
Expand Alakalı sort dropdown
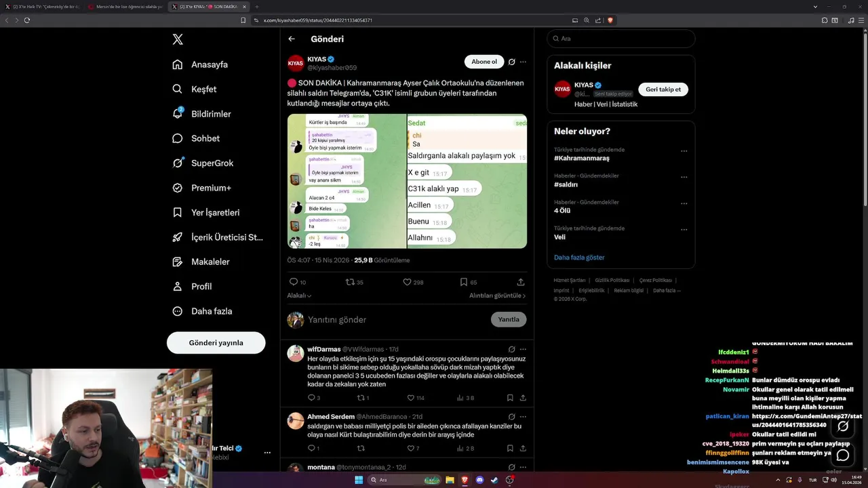point(299,296)
